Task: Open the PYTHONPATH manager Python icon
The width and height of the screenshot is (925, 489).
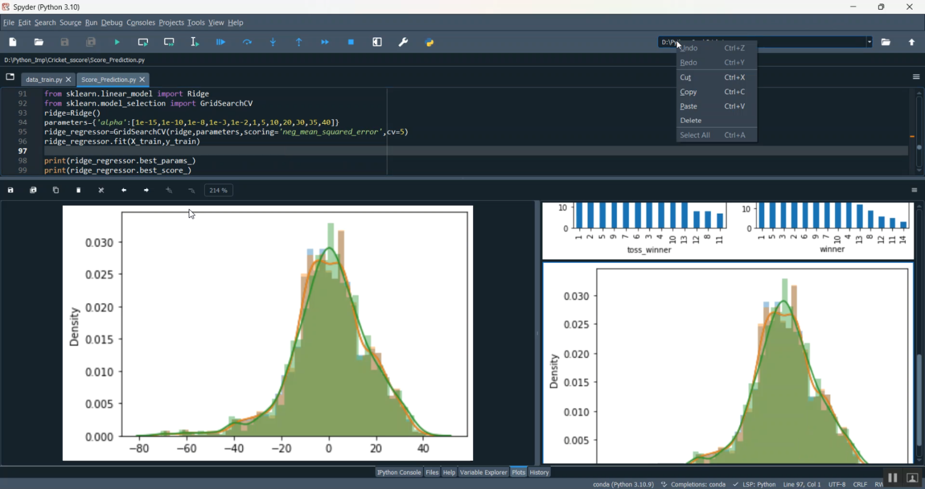Action: 430,42
